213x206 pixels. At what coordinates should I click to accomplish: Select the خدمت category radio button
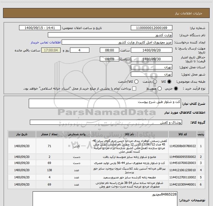(x=155, y=82)
